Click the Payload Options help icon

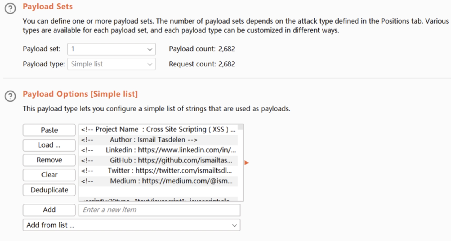(10, 96)
